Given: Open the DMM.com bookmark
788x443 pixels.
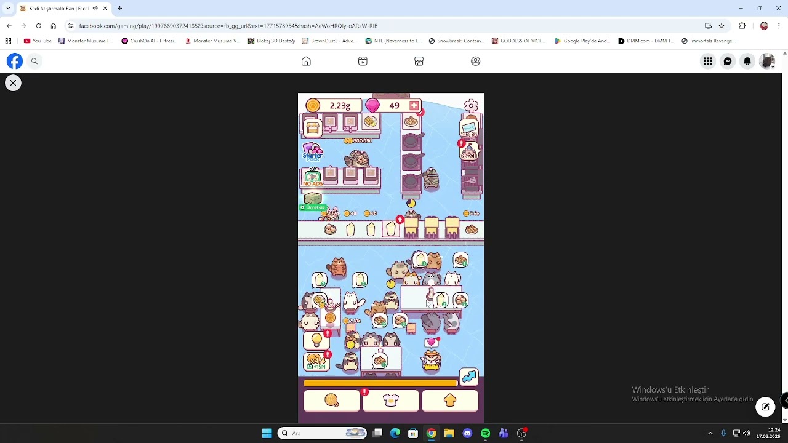Looking at the screenshot, I should [646, 41].
